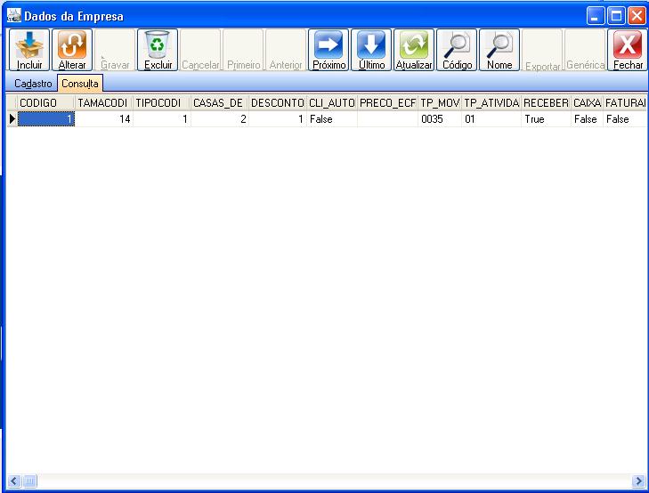Image resolution: width=649 pixels, height=493 pixels.
Task: Click the Incluir toolbar icon
Action: tap(29, 50)
